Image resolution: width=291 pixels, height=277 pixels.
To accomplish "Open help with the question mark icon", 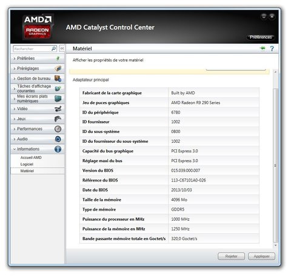I will point(272,48).
